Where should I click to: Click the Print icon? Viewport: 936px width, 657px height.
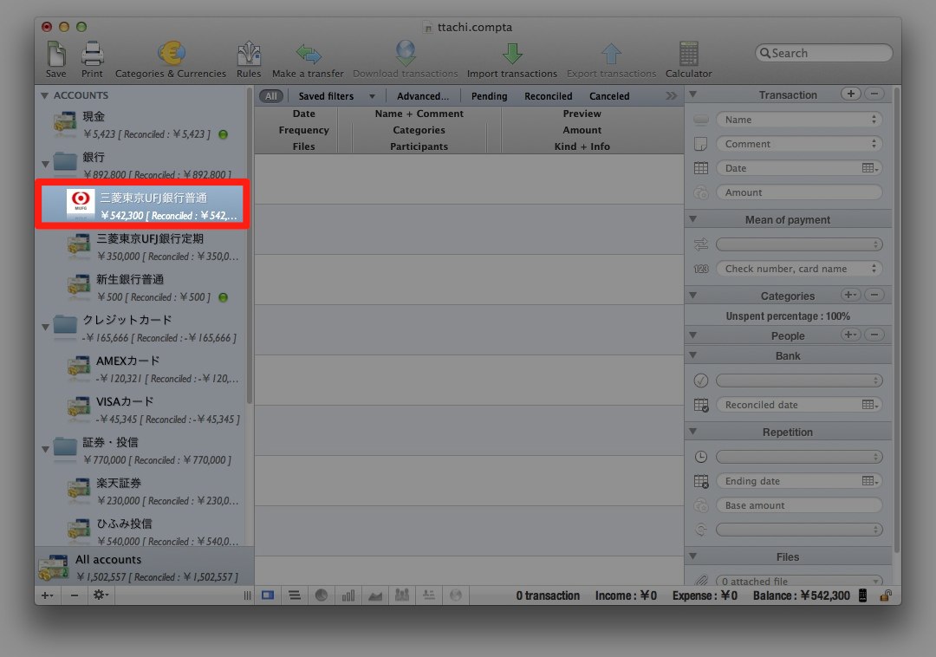[x=92, y=55]
